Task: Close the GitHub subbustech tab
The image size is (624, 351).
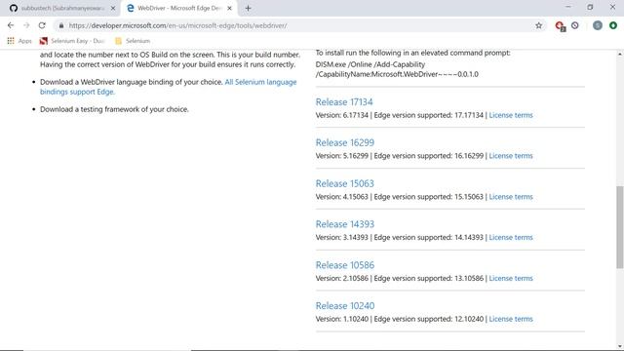Action: [113, 8]
